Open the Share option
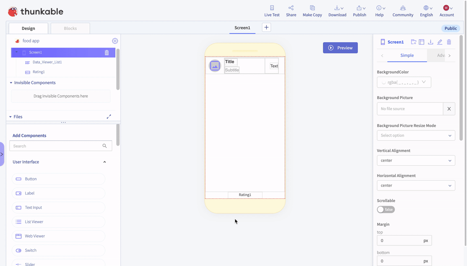Screen dimensions: 467x266 click(291, 8)
